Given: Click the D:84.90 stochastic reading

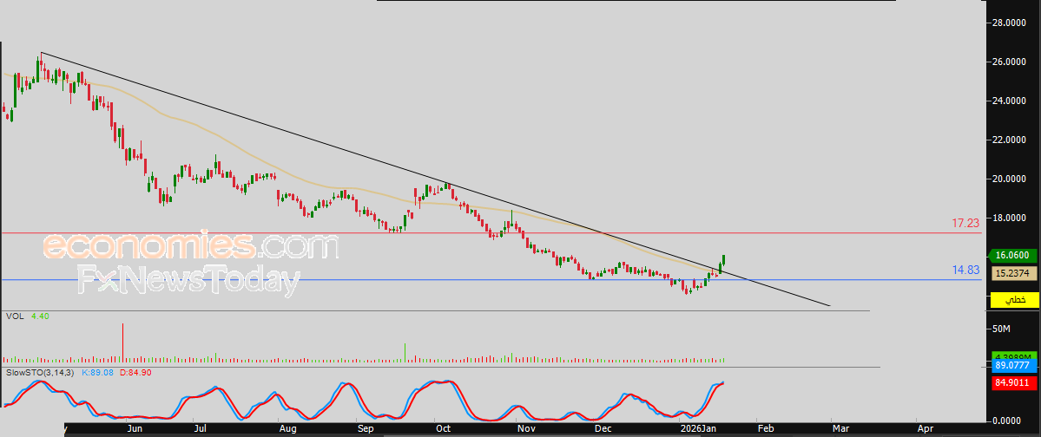Looking at the screenshot, I should [x=137, y=372].
